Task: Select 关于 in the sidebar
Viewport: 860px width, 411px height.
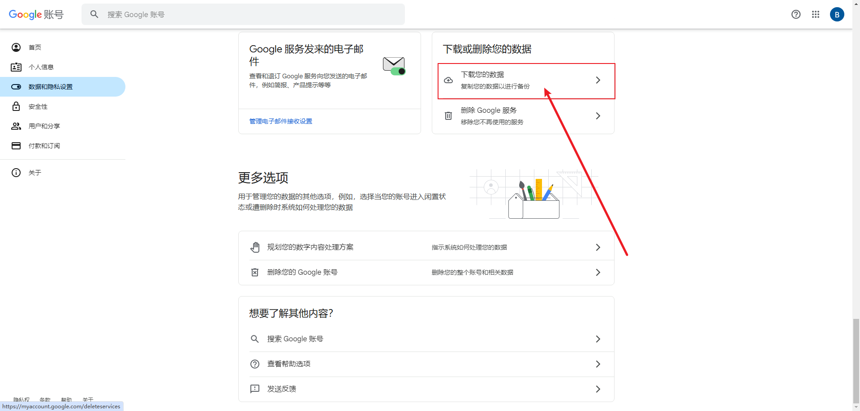Action: pyautogui.click(x=63, y=173)
